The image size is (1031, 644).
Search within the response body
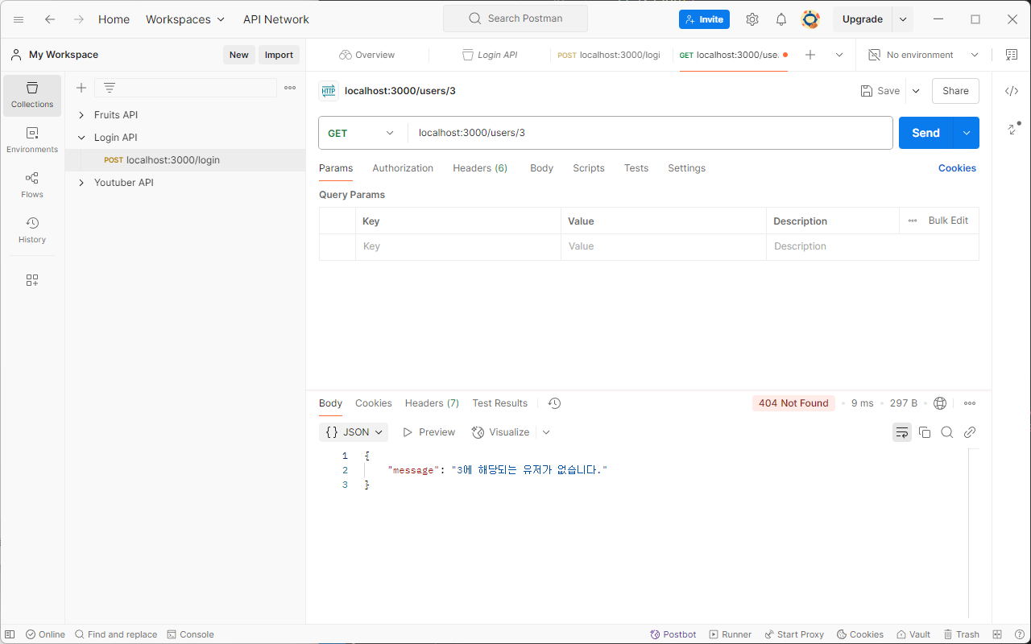click(x=947, y=432)
